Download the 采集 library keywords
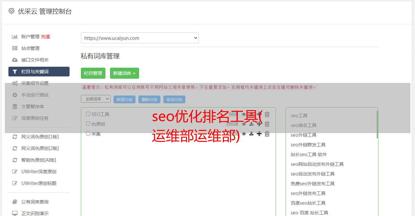Viewport: 415px width, 216px height. (x=252, y=134)
